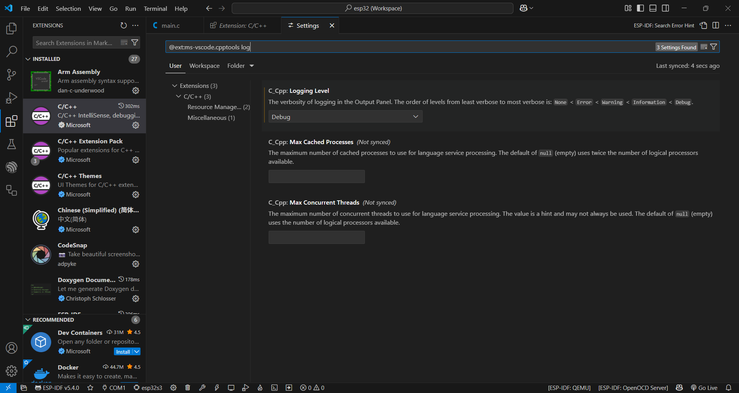Collapse the INSTALLED extensions section
The image size is (739, 393).
point(28,59)
